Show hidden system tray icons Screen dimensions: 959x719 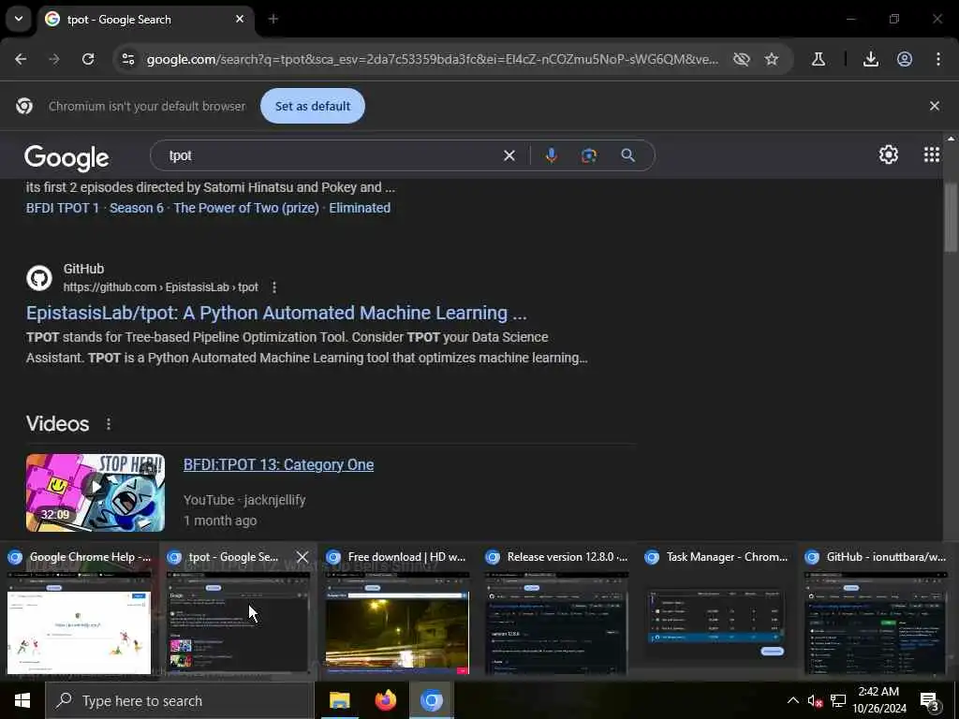[792, 700]
